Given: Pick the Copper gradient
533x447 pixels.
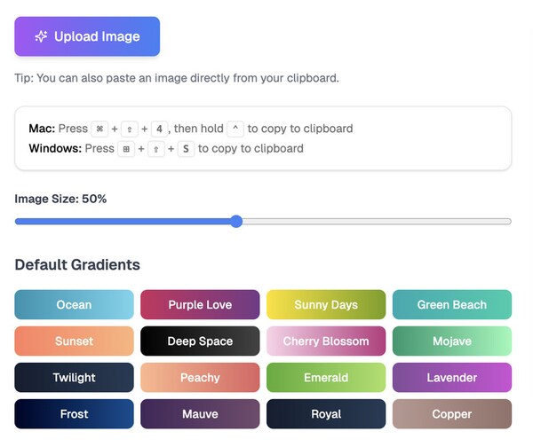Looking at the screenshot, I should tap(451, 413).
